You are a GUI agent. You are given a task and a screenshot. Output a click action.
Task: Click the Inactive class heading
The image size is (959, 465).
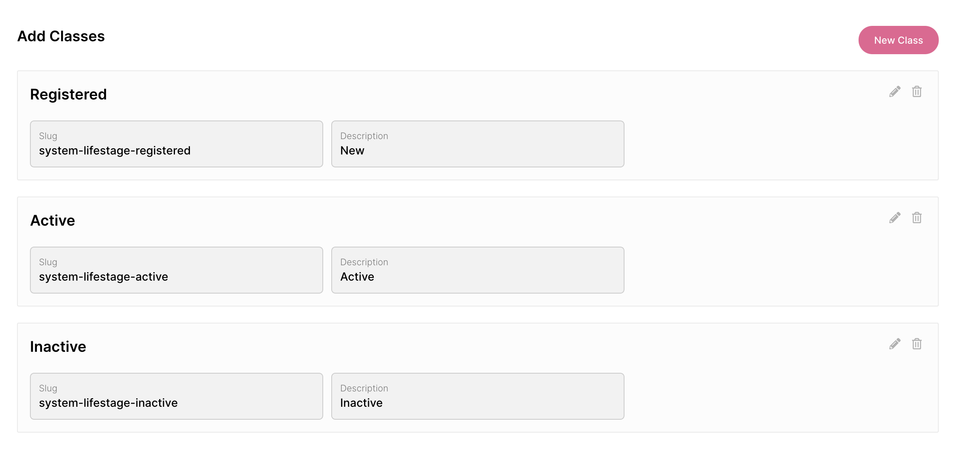(x=58, y=347)
